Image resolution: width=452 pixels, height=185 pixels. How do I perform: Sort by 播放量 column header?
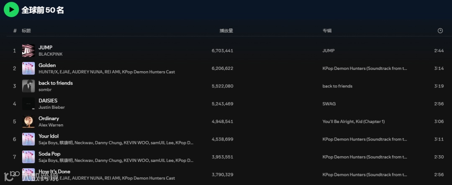pos(226,31)
